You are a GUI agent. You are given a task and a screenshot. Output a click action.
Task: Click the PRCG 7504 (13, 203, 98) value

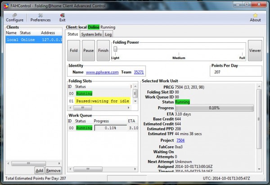[x=189, y=87]
